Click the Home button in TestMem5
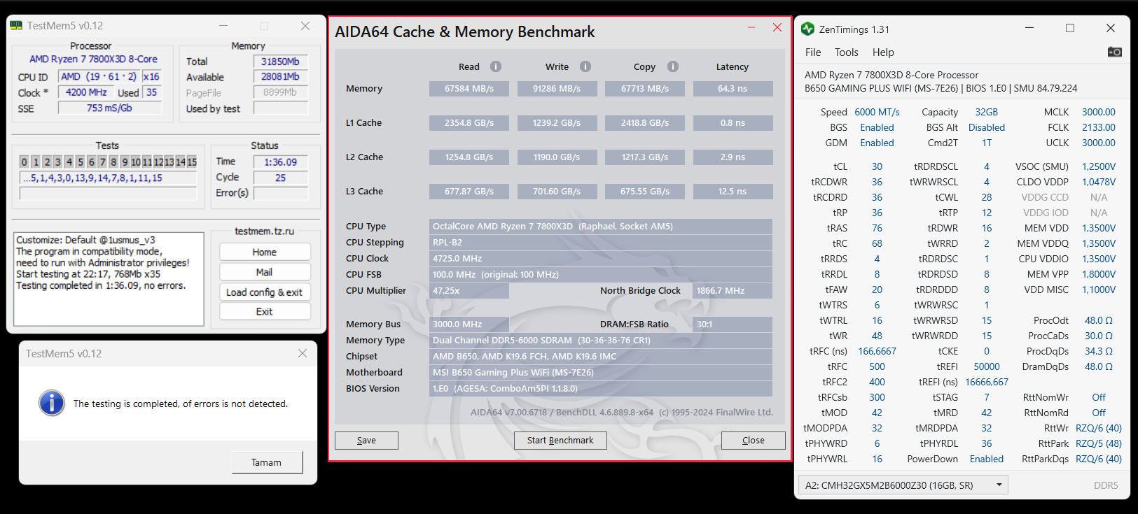The height and width of the screenshot is (514, 1138). pos(265,252)
